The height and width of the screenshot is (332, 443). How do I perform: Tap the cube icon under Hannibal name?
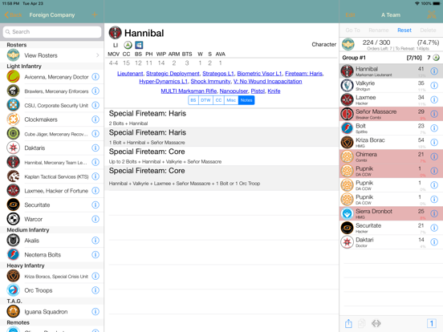point(139,45)
